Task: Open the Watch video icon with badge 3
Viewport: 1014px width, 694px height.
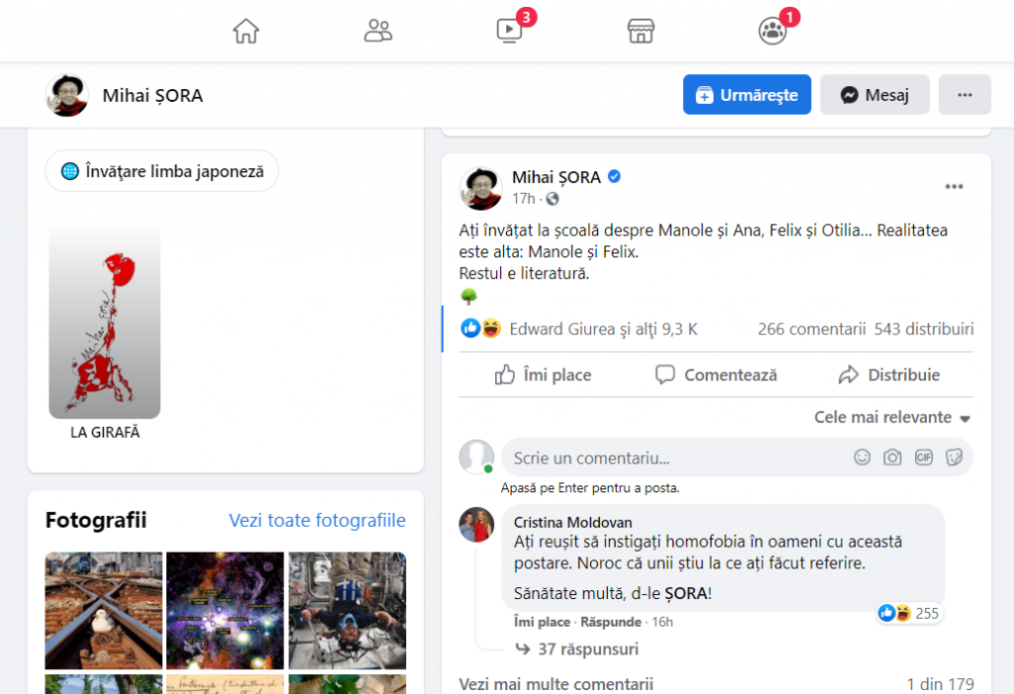Action: [510, 31]
